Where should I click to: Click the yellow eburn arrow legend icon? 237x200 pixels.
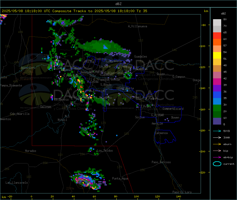(217, 144)
